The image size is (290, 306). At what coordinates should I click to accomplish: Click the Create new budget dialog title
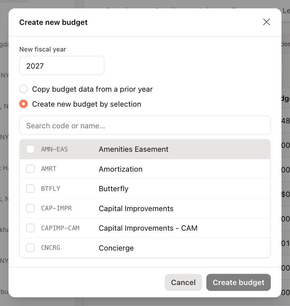coord(53,22)
